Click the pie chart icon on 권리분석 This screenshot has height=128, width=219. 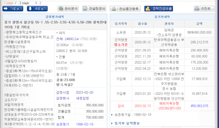[61, 9]
